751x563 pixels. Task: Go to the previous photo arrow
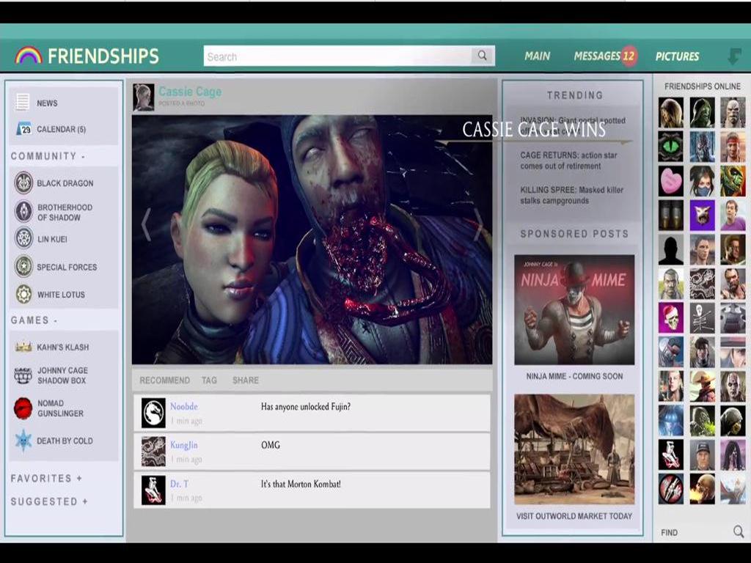pyautogui.click(x=146, y=224)
